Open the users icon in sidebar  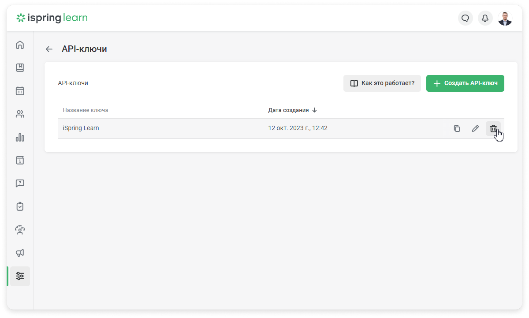[20, 114]
